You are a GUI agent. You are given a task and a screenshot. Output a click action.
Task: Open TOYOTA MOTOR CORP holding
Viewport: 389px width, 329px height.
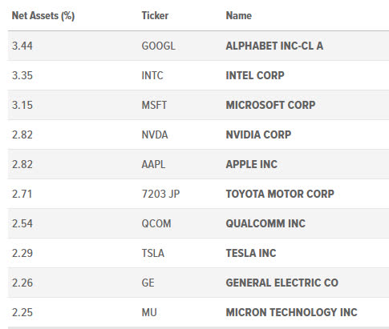[x=280, y=194]
